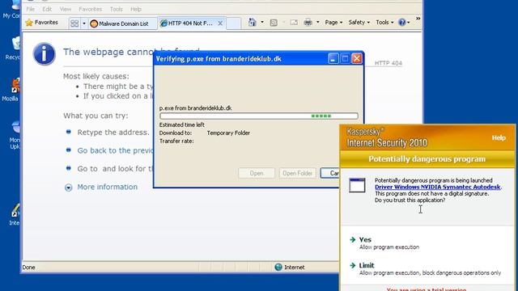Click the Potentially dangerous program banner
This screenshot has height=291, width=518.
(x=427, y=159)
